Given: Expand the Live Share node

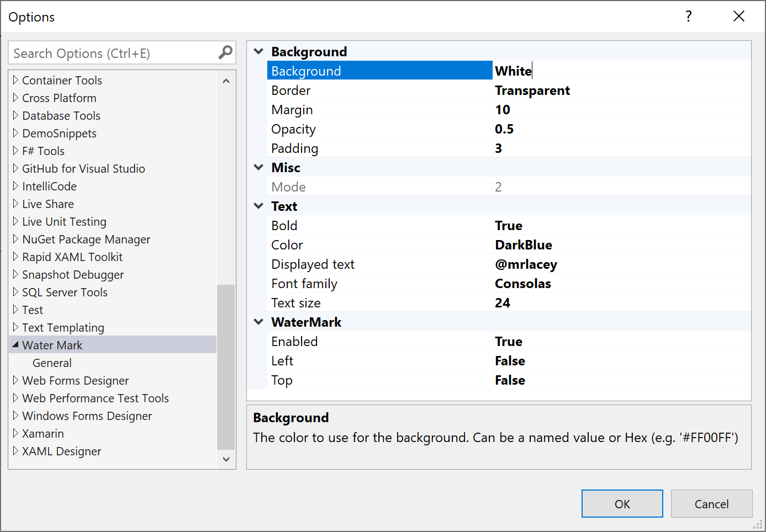Looking at the screenshot, I should 15,204.
